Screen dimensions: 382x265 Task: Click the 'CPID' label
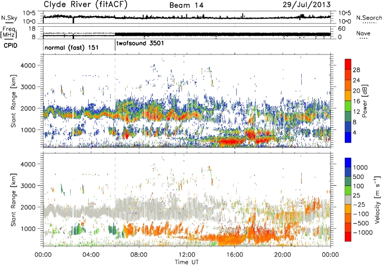tap(11, 45)
